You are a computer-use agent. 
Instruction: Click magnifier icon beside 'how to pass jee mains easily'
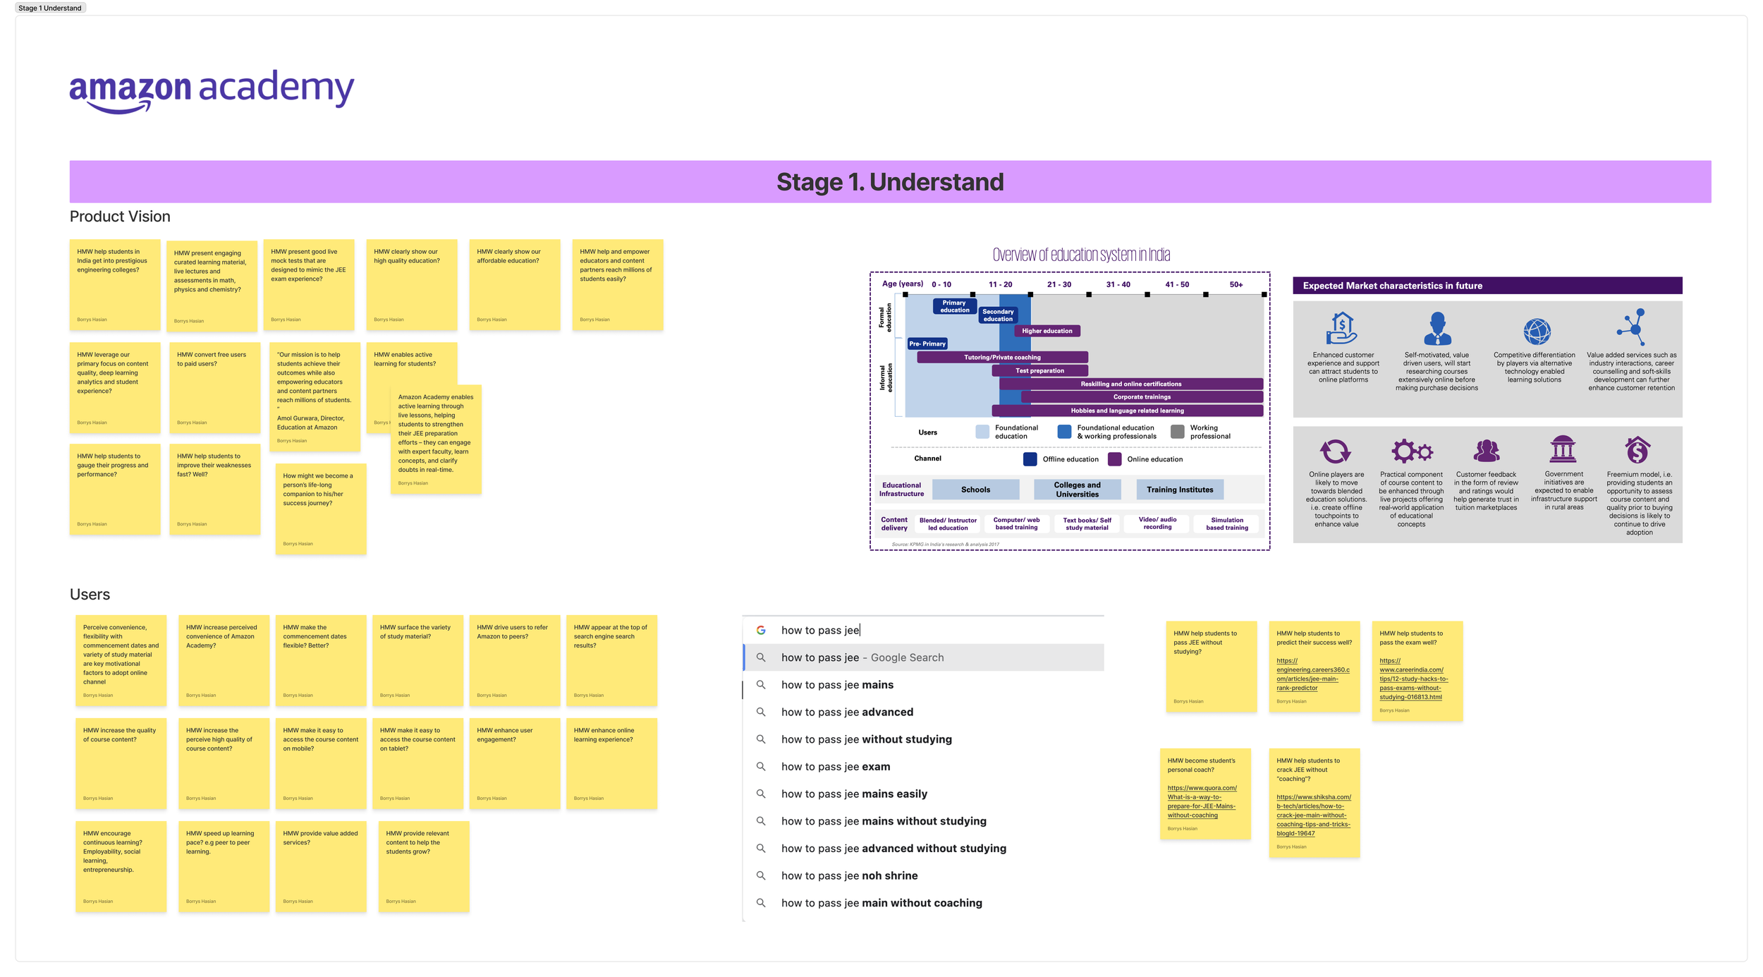coord(761,794)
